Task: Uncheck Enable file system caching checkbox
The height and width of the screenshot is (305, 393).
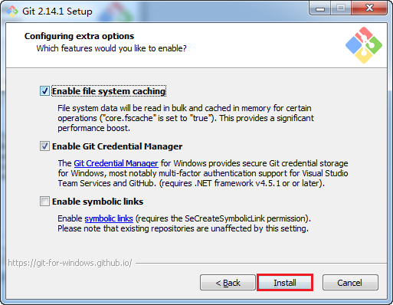Action: tap(44, 91)
